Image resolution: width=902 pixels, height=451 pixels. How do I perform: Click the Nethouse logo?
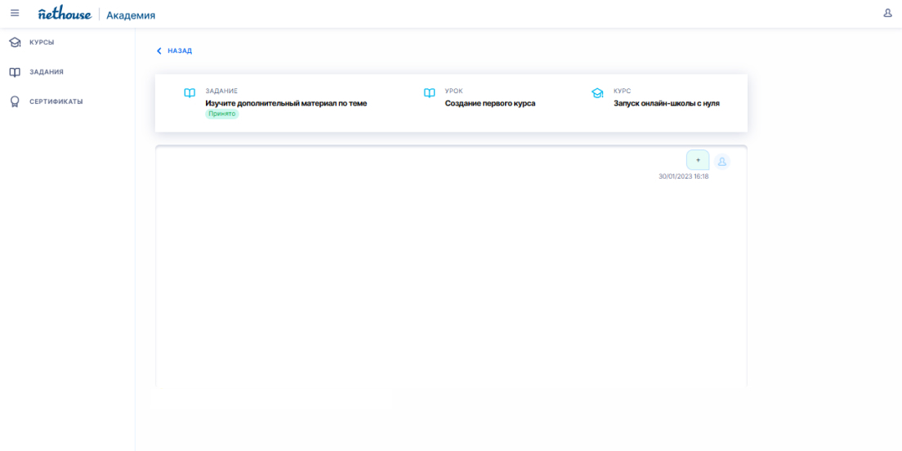[65, 14]
